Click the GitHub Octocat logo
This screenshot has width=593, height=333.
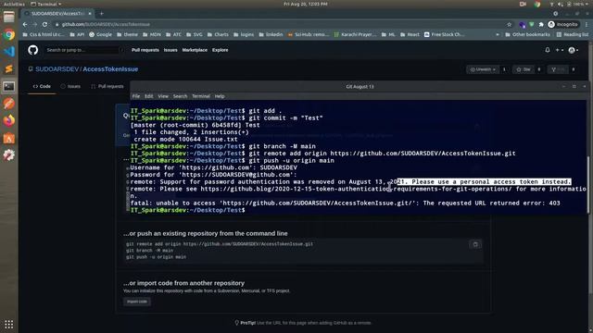pos(33,50)
